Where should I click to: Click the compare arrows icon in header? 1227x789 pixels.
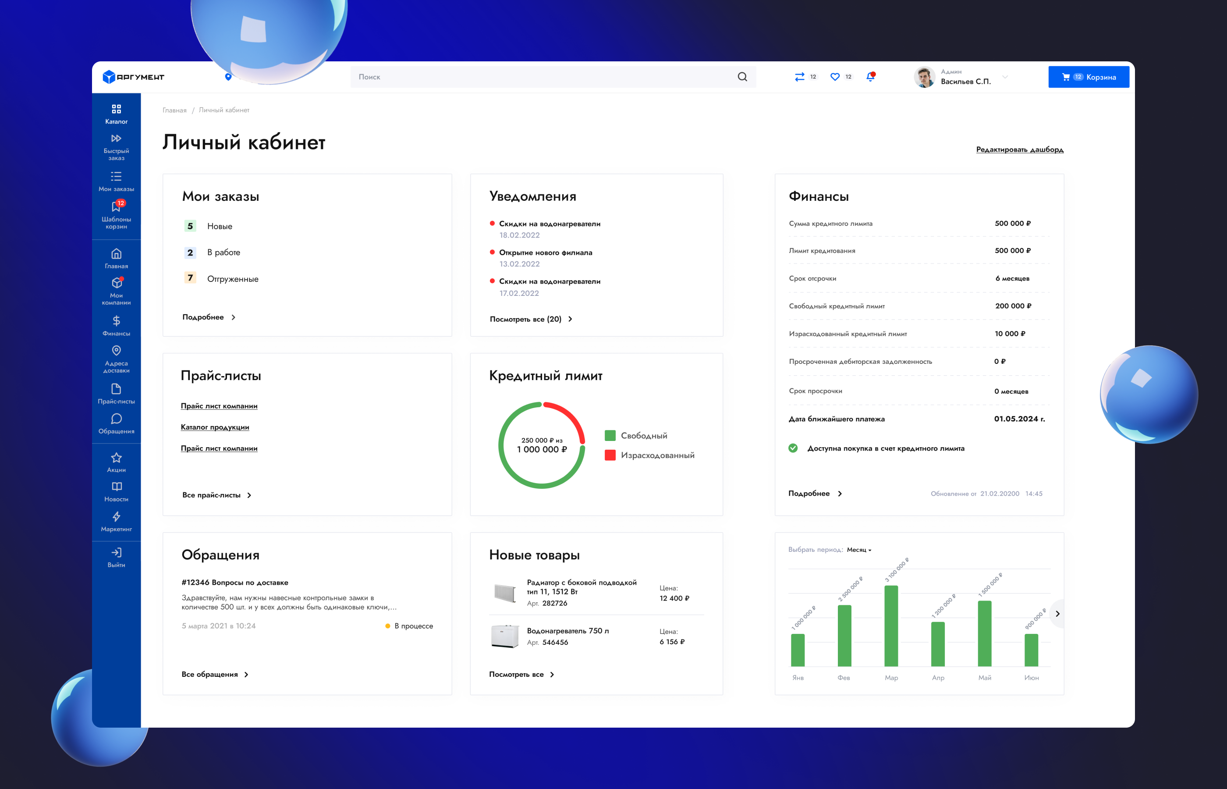[x=799, y=77]
